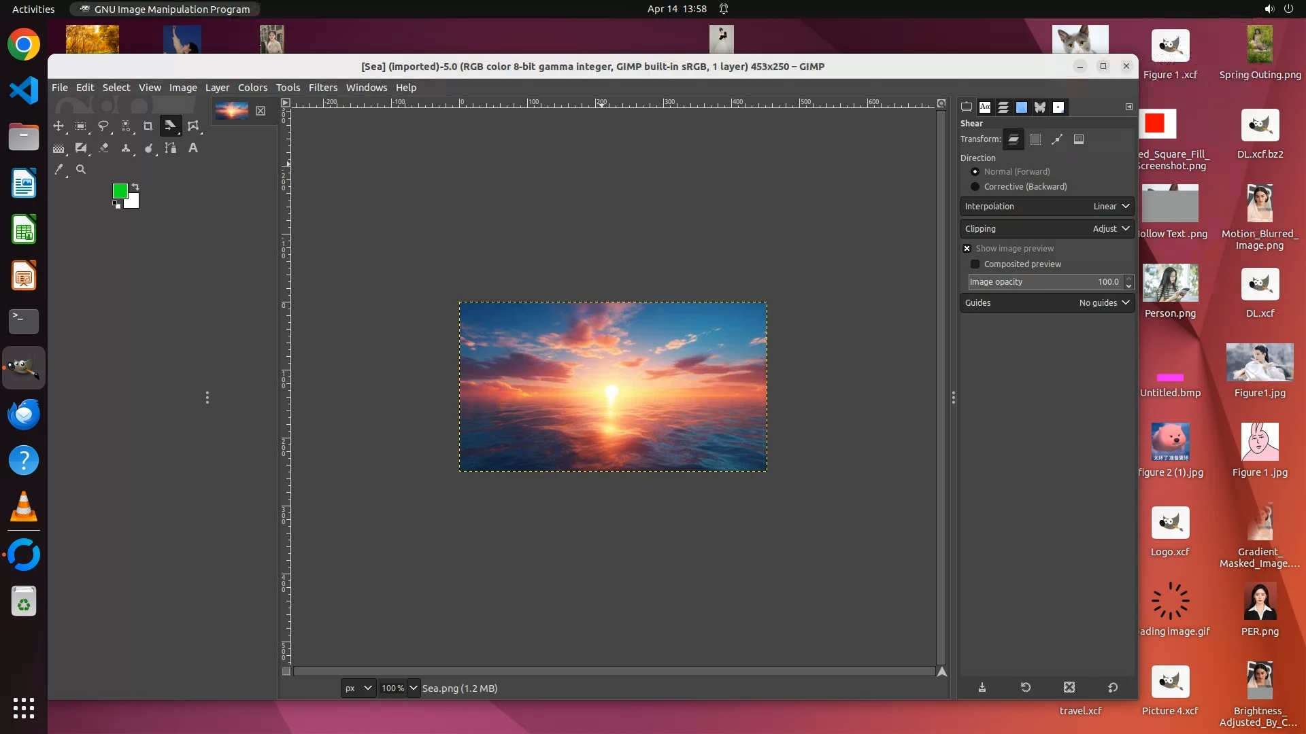
Task: Select the Eraser tool
Action: 103,147
